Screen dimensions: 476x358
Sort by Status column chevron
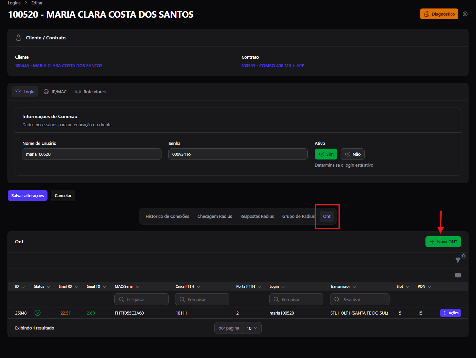49,287
